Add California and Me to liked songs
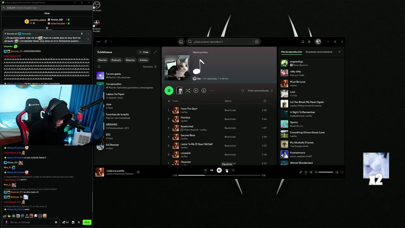 [138, 172]
